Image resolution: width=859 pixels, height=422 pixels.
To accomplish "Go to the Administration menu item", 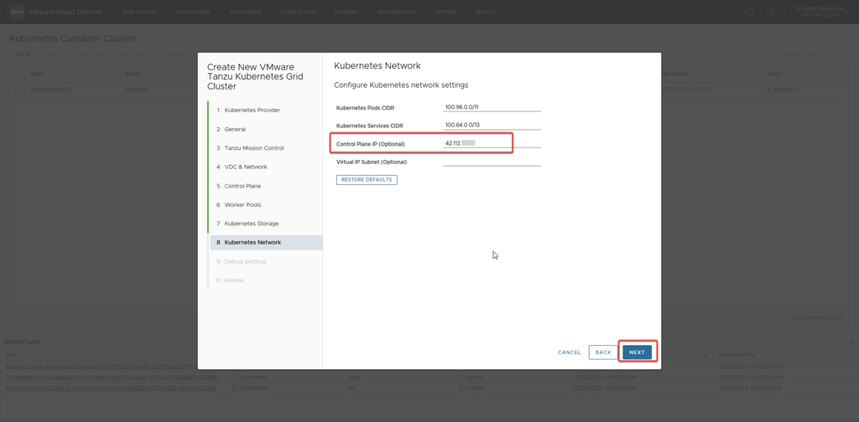I will [x=397, y=12].
